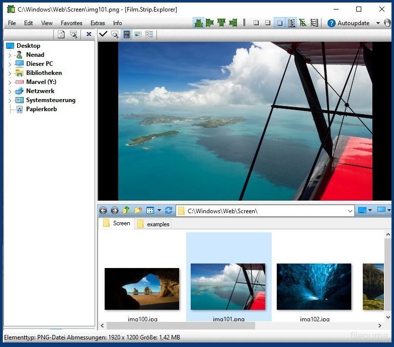Switch to the details list view
This screenshot has height=347, width=394.
click(x=149, y=34)
